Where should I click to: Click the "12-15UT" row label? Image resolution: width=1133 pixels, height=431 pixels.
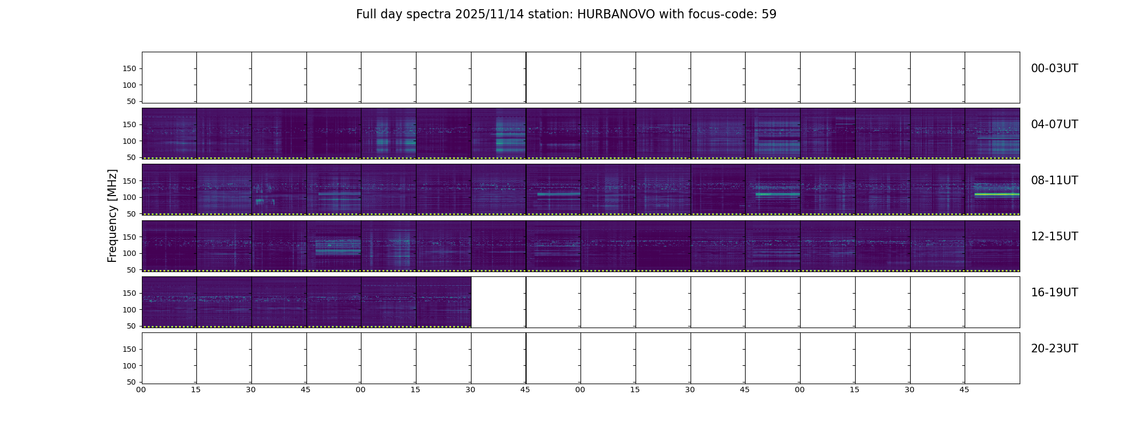(x=1054, y=237)
